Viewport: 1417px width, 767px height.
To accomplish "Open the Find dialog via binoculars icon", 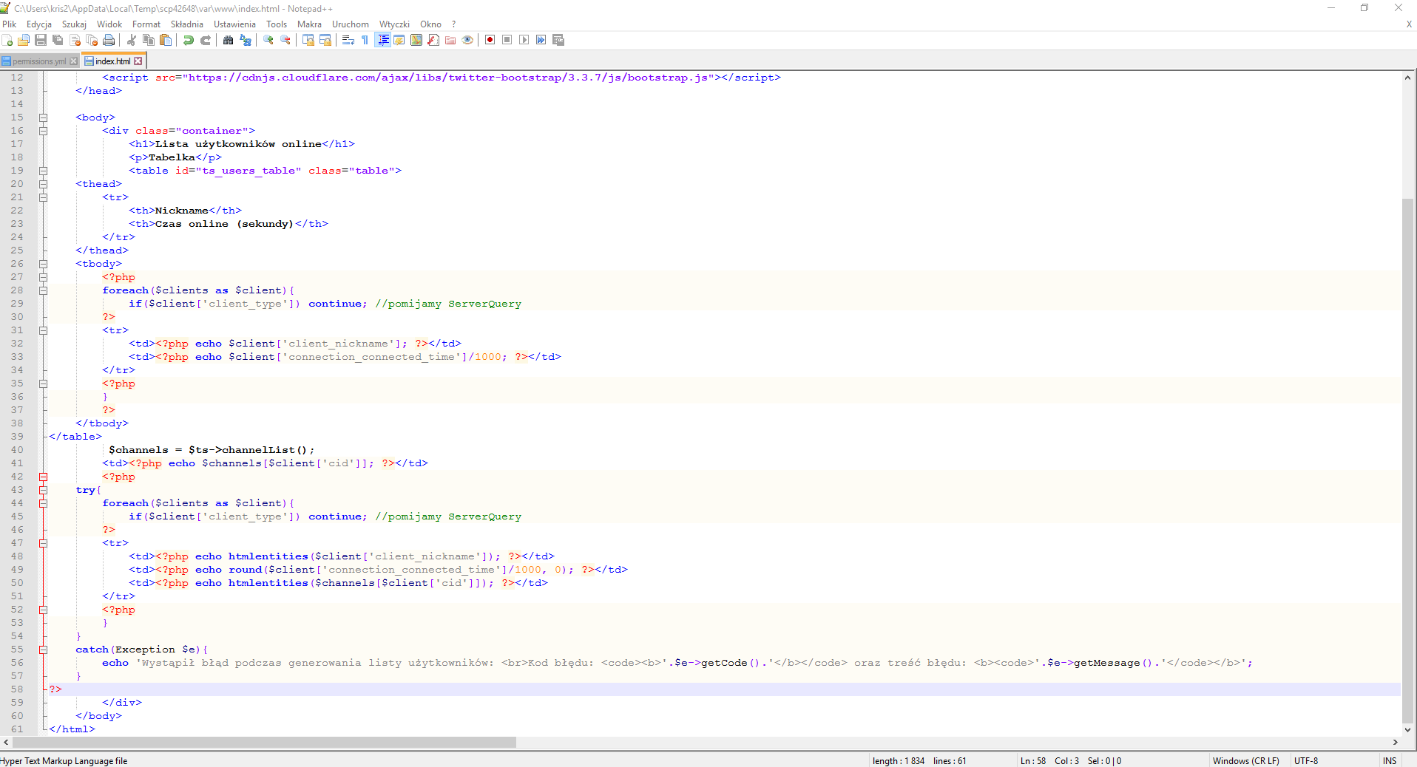I will 228,40.
